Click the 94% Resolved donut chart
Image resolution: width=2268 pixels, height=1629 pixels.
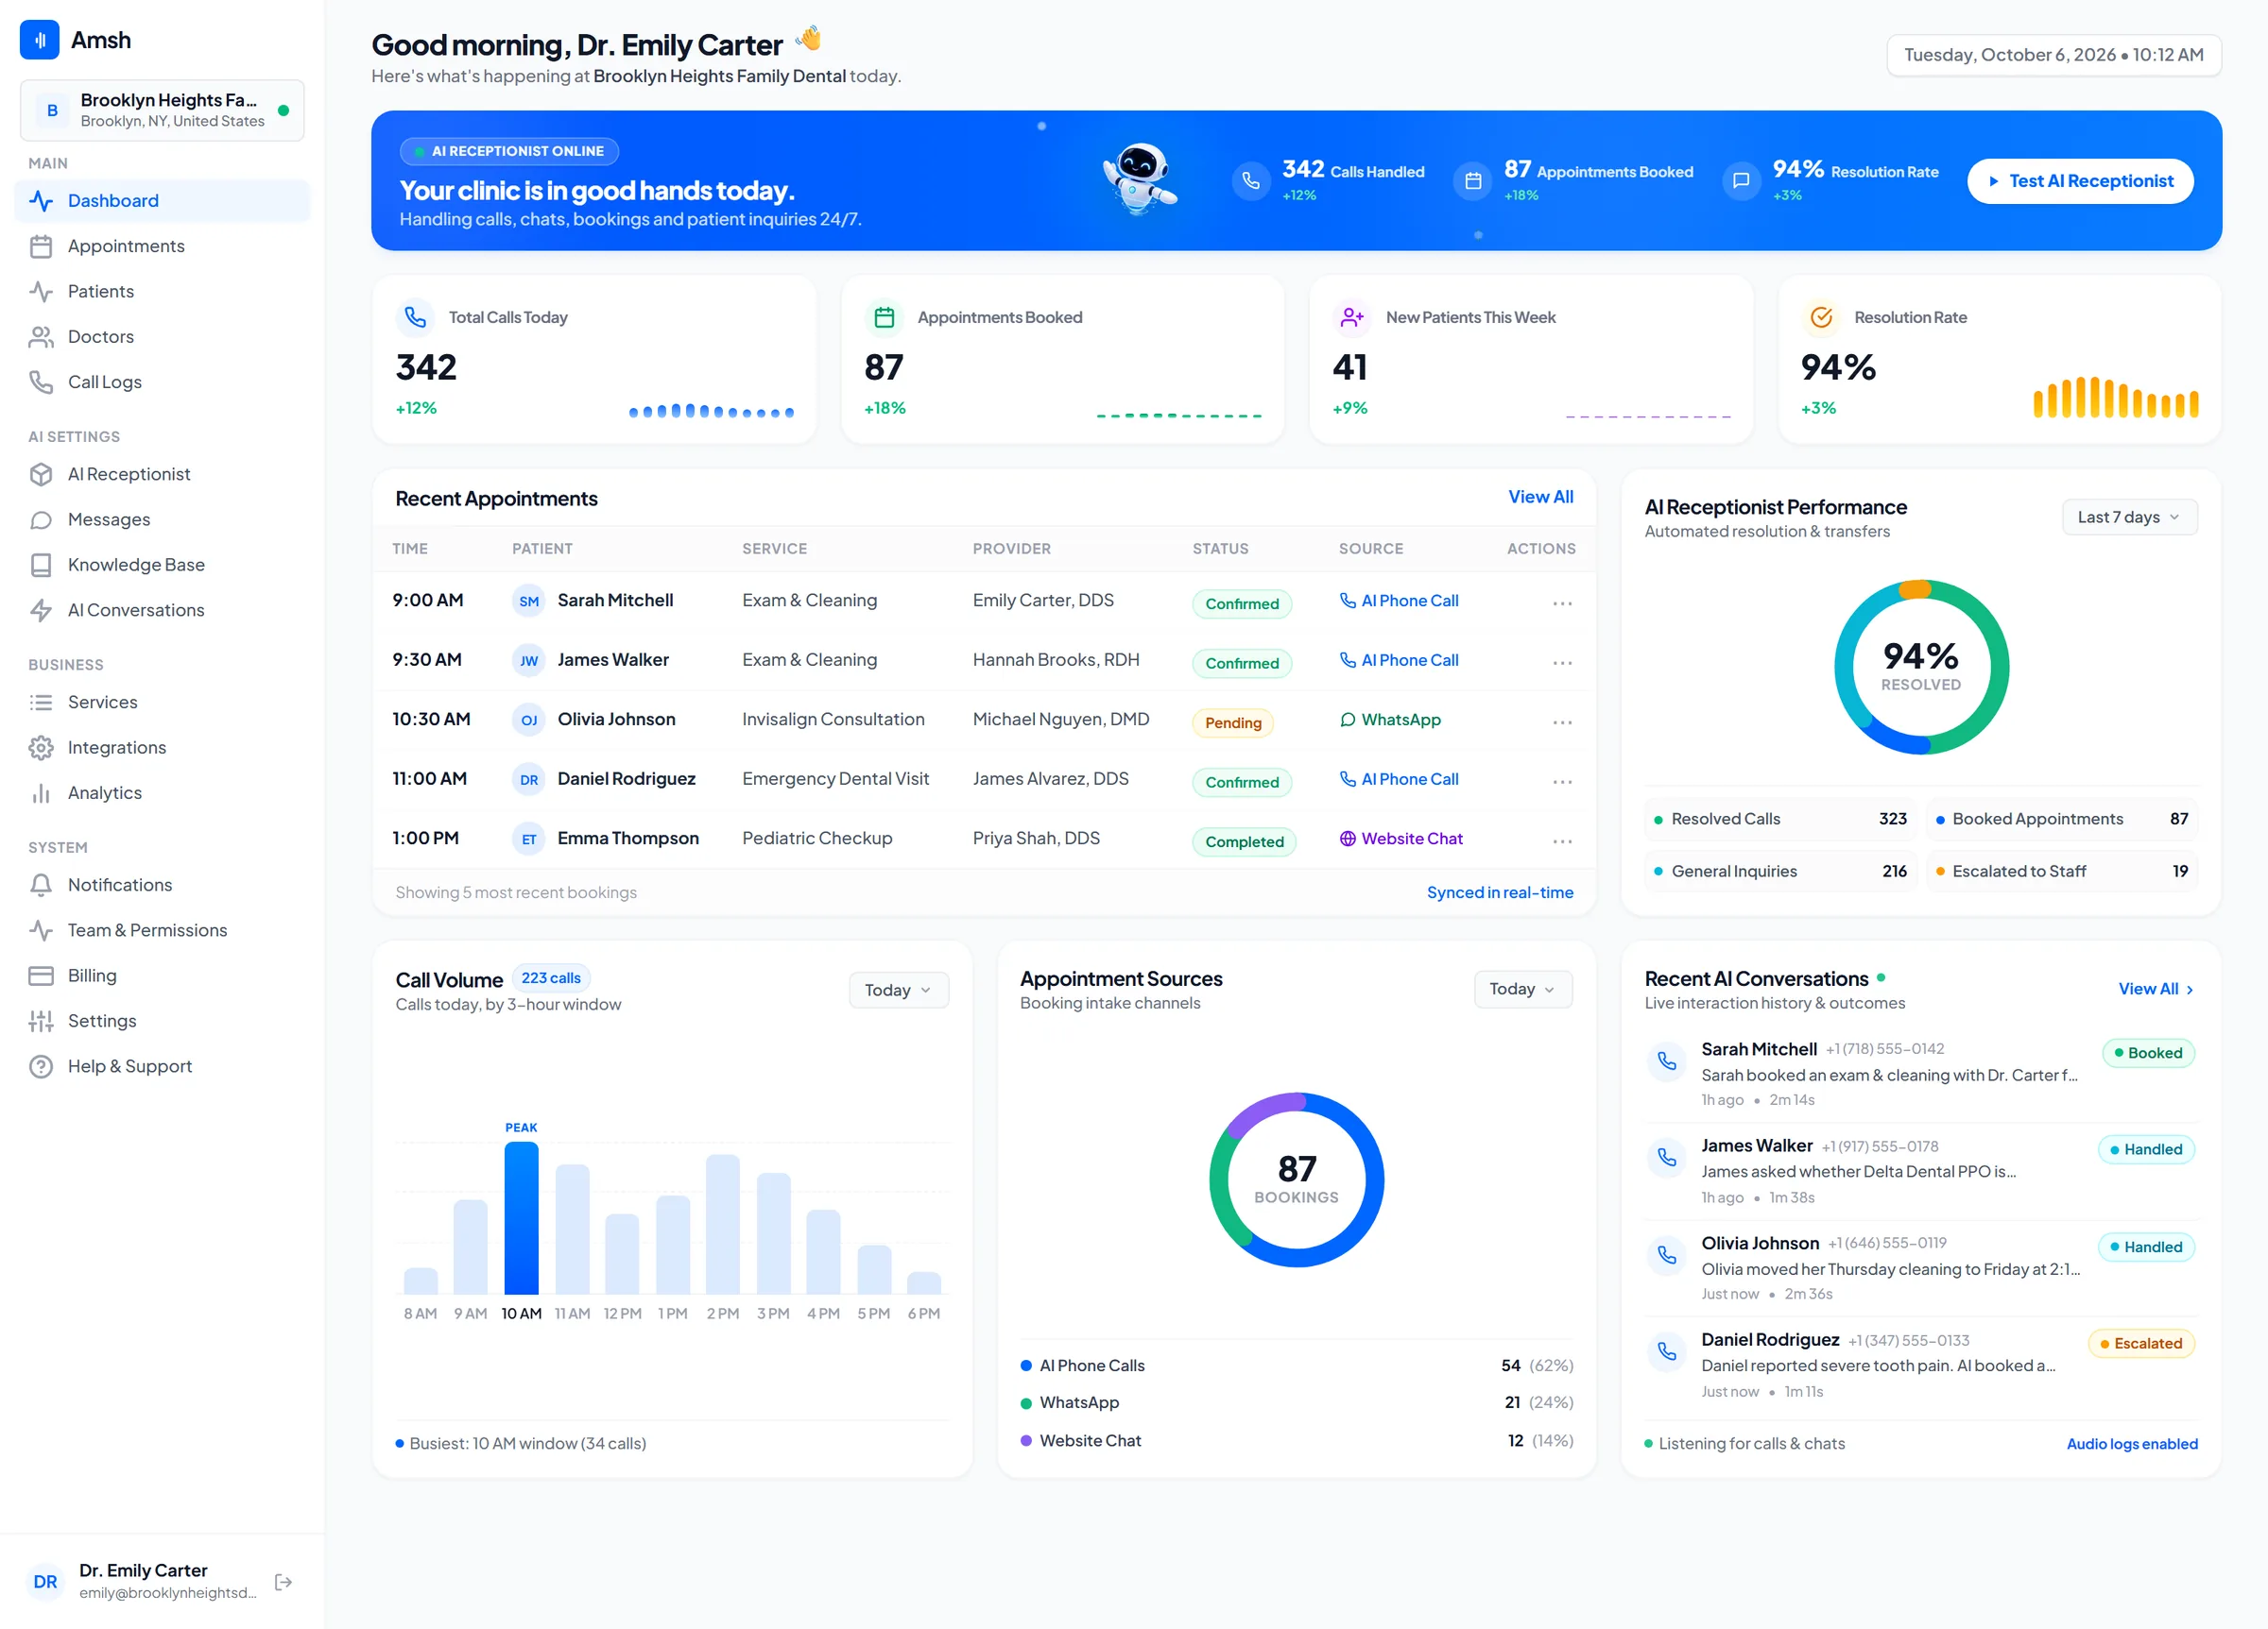1921,668
